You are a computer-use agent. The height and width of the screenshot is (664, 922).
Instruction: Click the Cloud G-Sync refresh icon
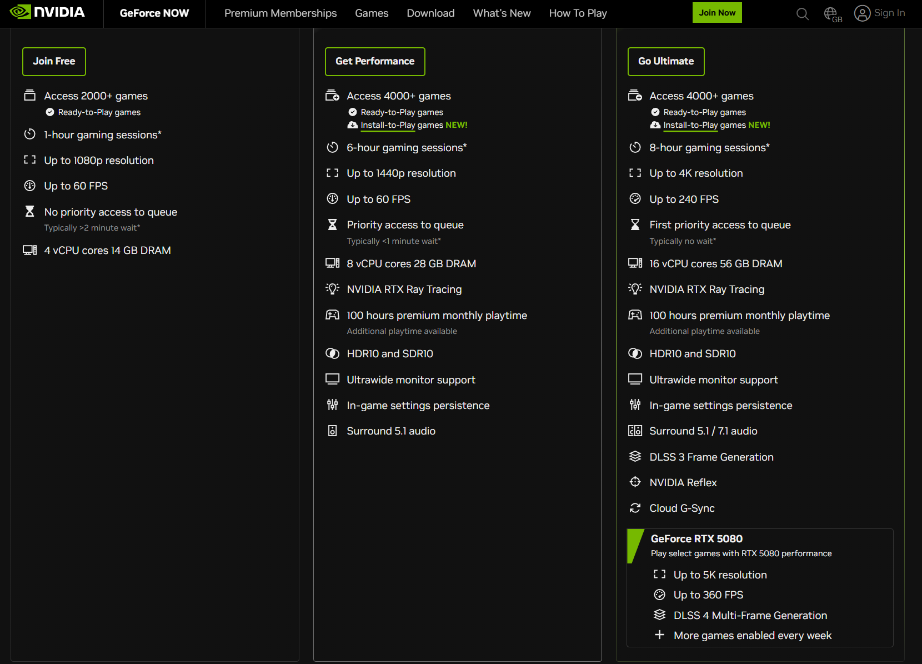(635, 508)
